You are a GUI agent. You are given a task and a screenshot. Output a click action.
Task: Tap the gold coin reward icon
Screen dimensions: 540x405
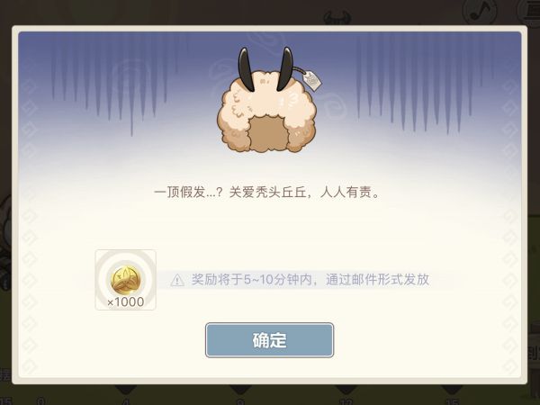tap(126, 280)
